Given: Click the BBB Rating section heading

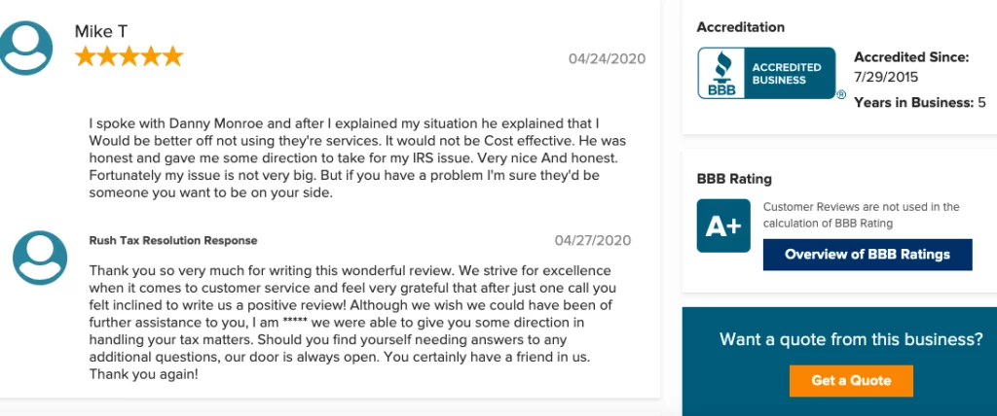Looking at the screenshot, I should pos(734,179).
